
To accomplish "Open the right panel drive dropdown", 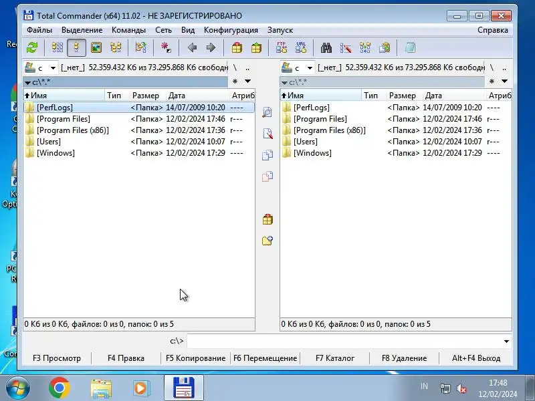I will coord(298,68).
